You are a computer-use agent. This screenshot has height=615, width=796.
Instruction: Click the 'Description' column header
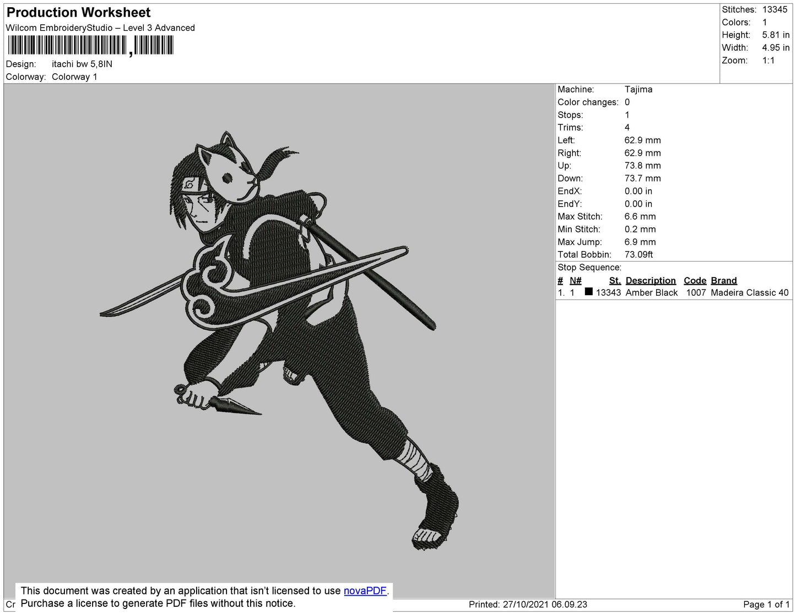coord(651,280)
